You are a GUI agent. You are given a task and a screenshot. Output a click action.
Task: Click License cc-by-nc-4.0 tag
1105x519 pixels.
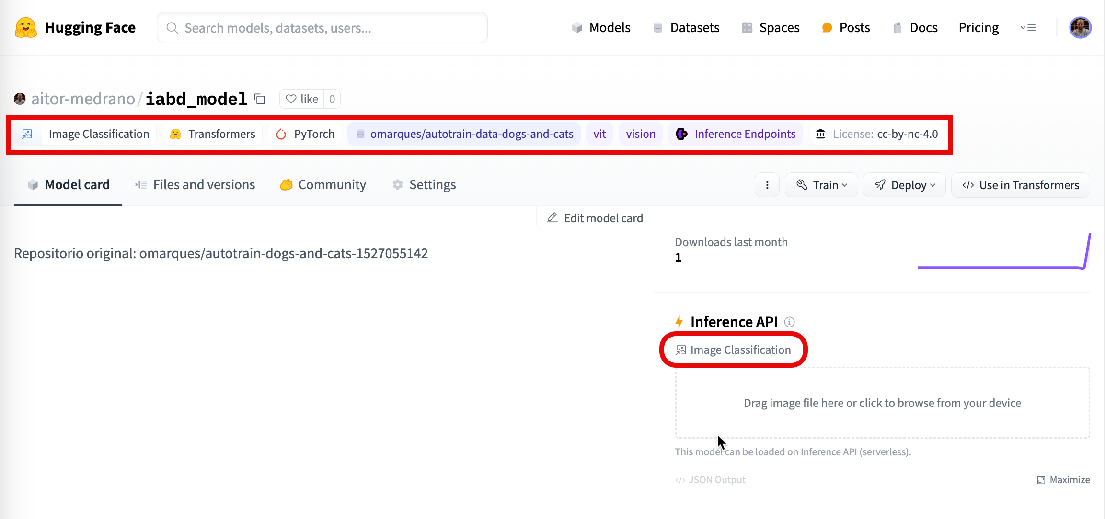(877, 134)
